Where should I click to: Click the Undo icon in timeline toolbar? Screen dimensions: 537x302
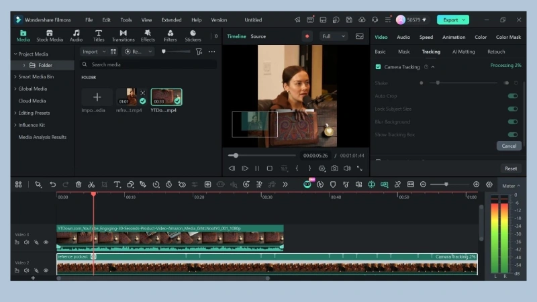[52, 185]
